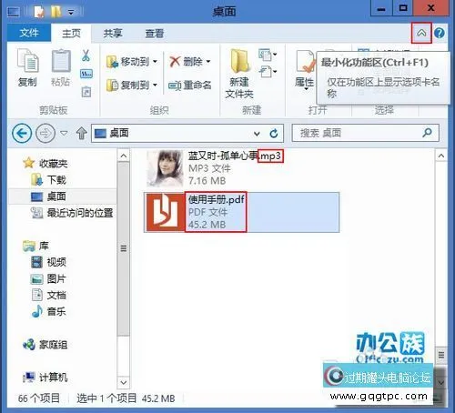Open the Copy to (复制到) dropdown

coord(132,86)
